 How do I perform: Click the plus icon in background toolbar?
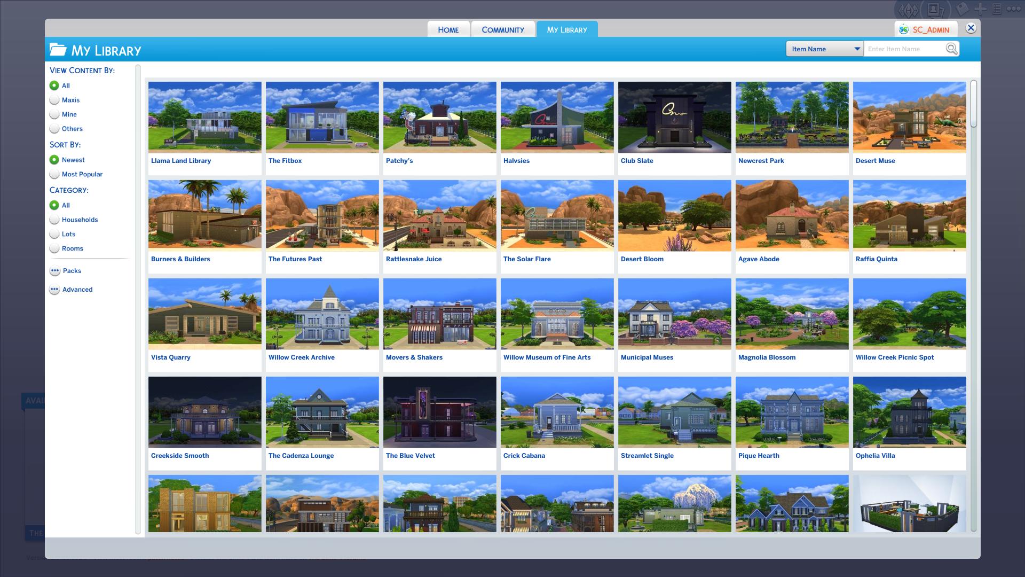[x=980, y=9]
